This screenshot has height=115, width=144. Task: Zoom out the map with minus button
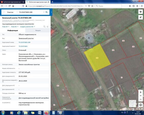(x=140, y=99)
